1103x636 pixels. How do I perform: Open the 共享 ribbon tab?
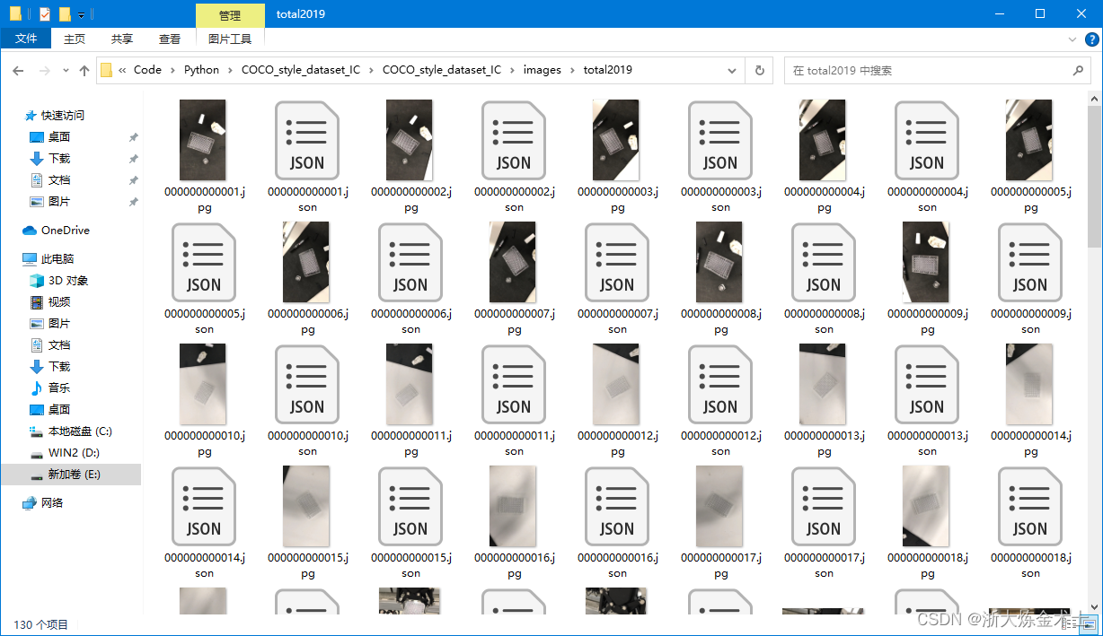122,39
